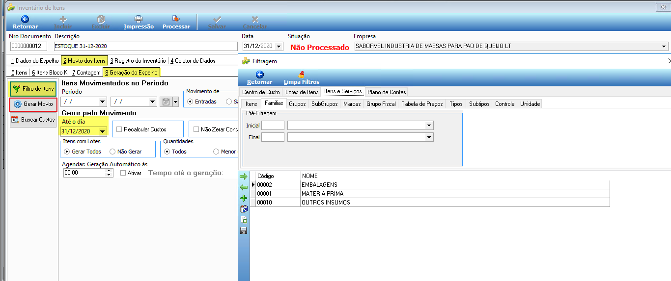Open Tabela de Preços sub-tab

click(422, 104)
